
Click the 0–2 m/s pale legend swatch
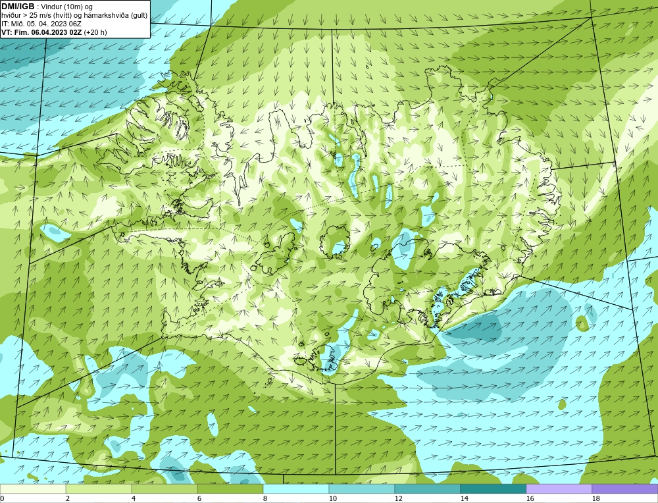click(33, 489)
